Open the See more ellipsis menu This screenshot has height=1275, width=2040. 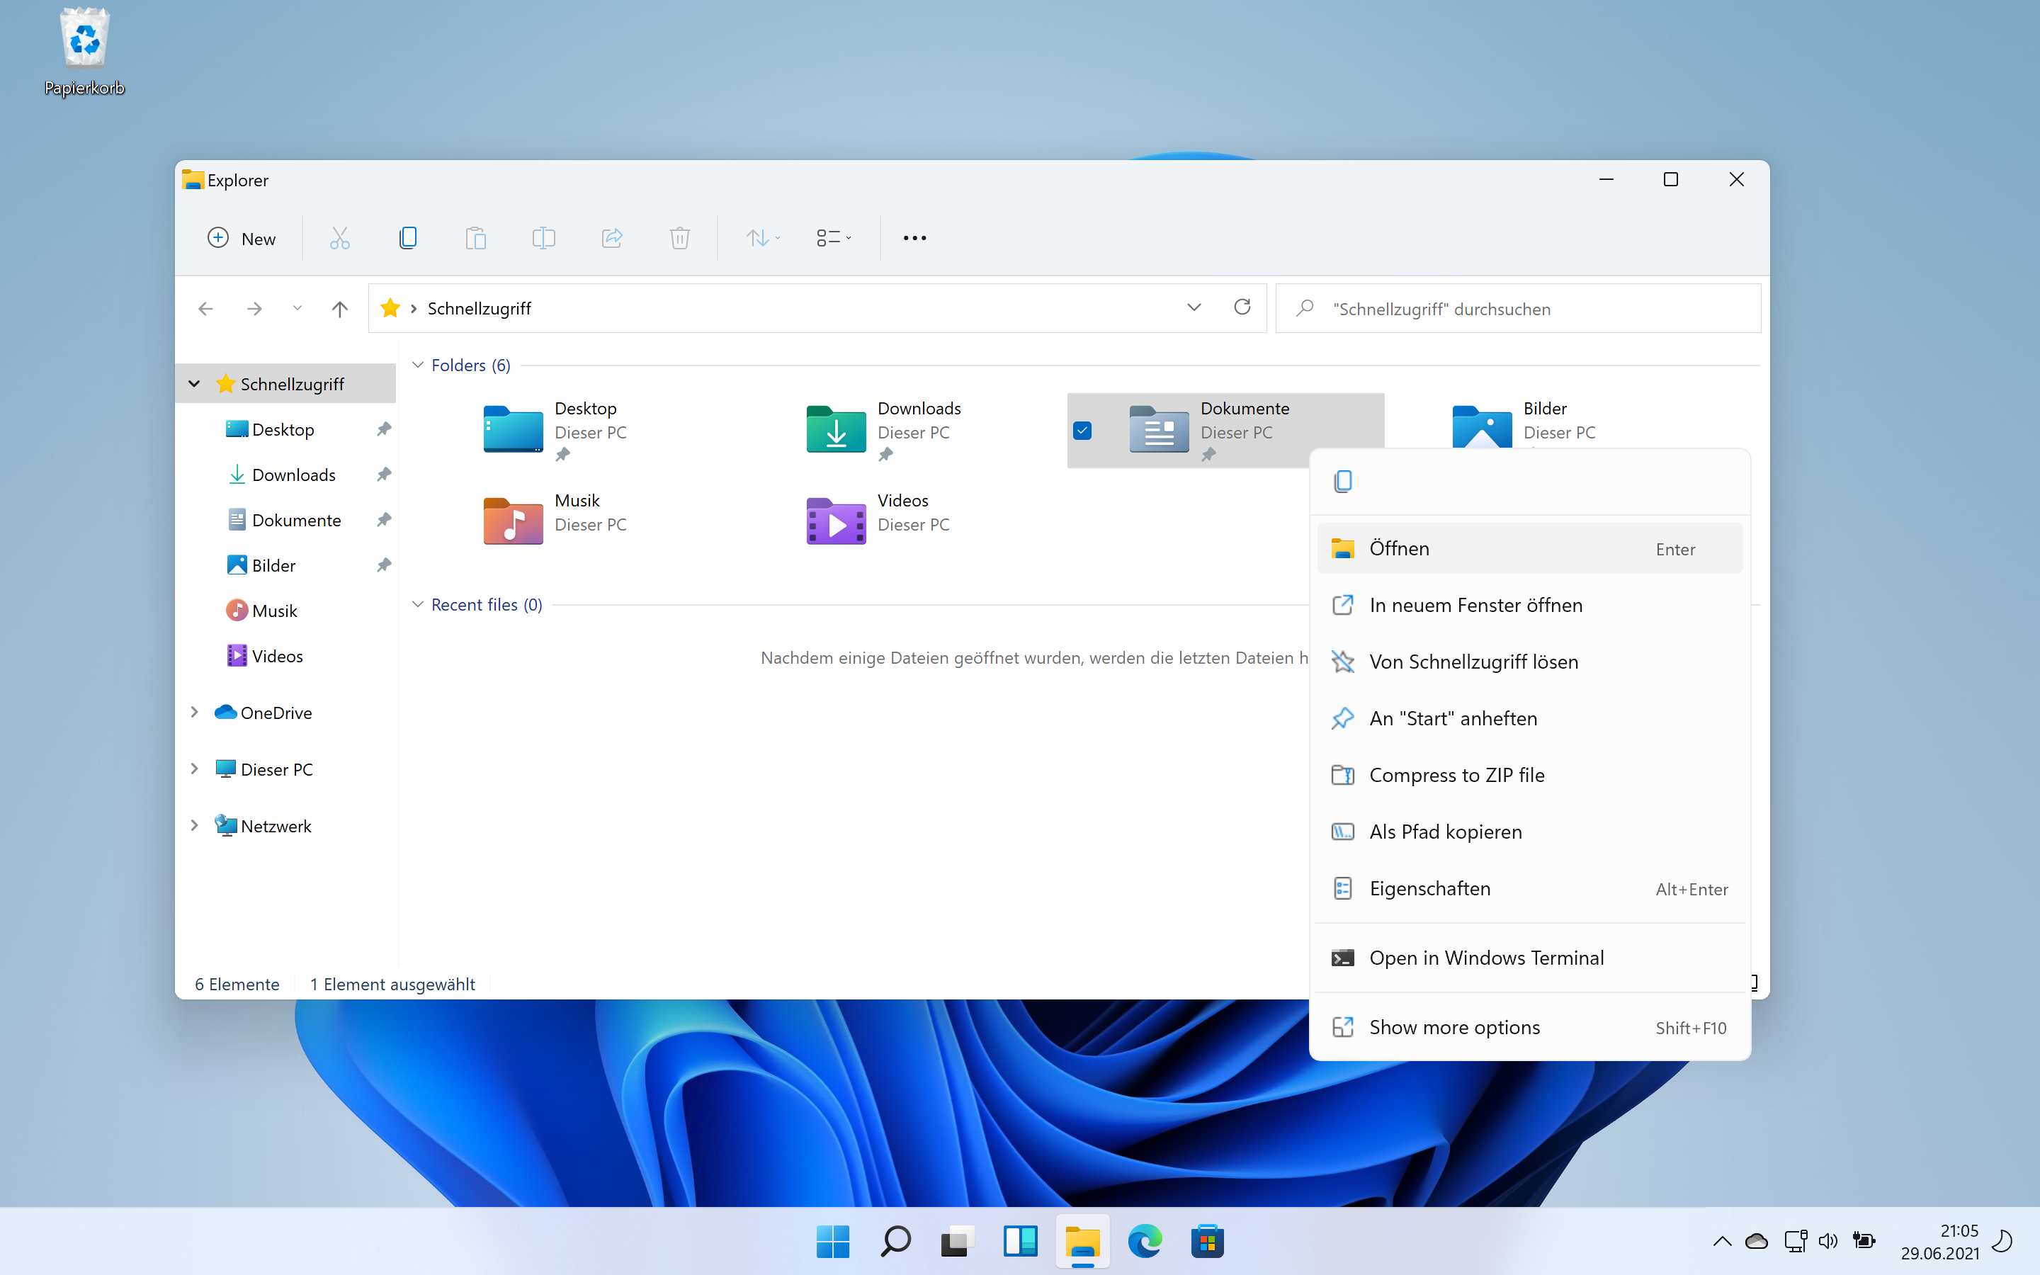tap(914, 239)
